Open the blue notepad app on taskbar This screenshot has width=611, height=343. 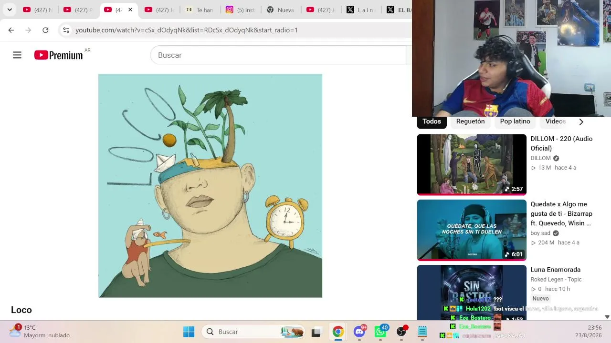tap(422, 332)
